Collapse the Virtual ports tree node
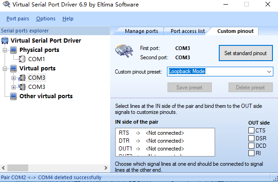The width and height of the screenshot is (278, 182). 5,69
